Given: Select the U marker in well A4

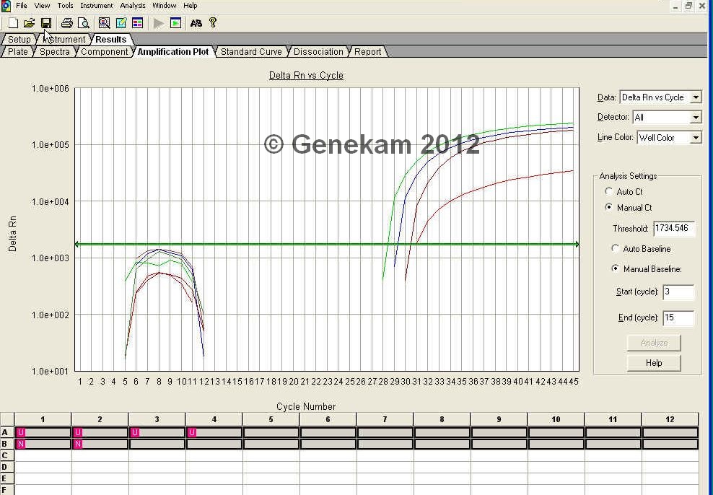Looking at the screenshot, I should [x=192, y=432].
